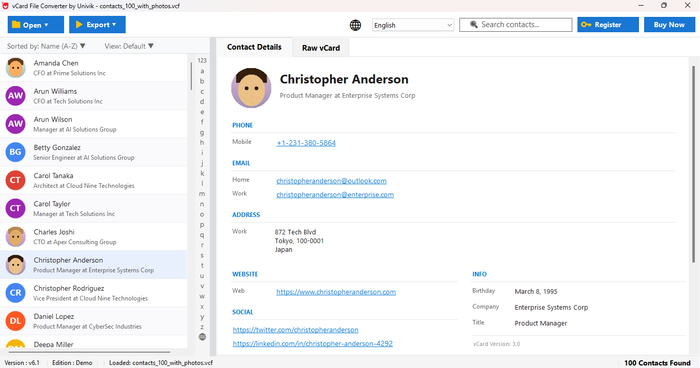Click the Search contacts input field
Image resolution: width=700 pixels, height=368 pixels.
[515, 25]
